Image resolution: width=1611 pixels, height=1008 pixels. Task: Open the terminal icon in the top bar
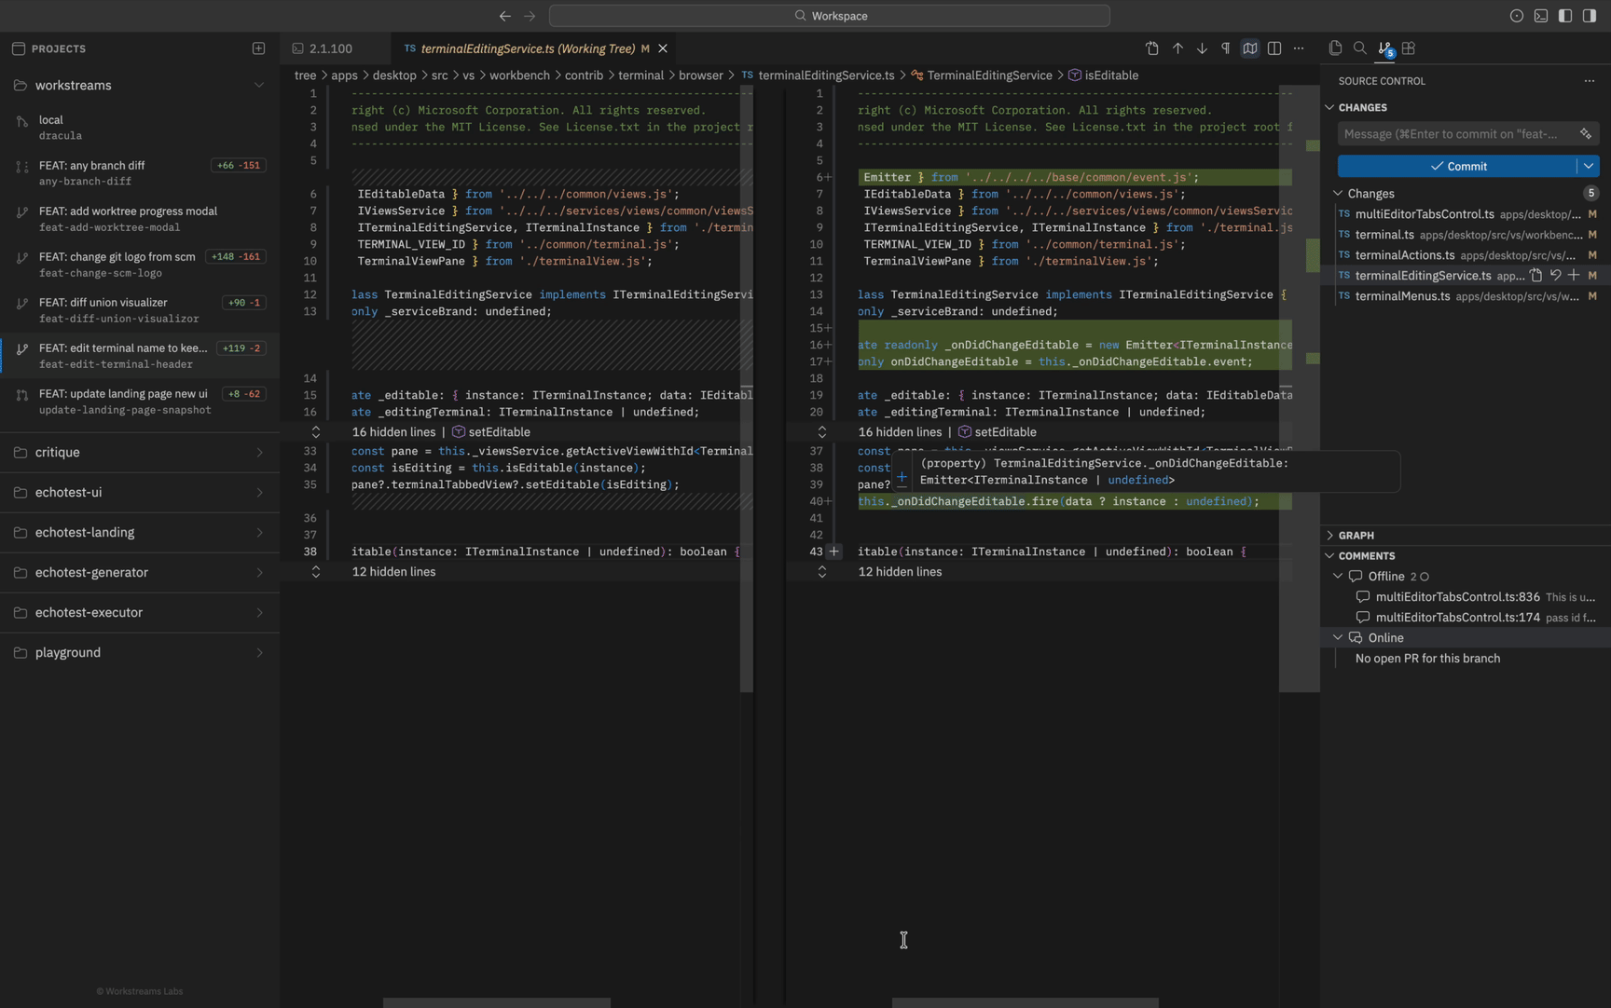click(1541, 16)
